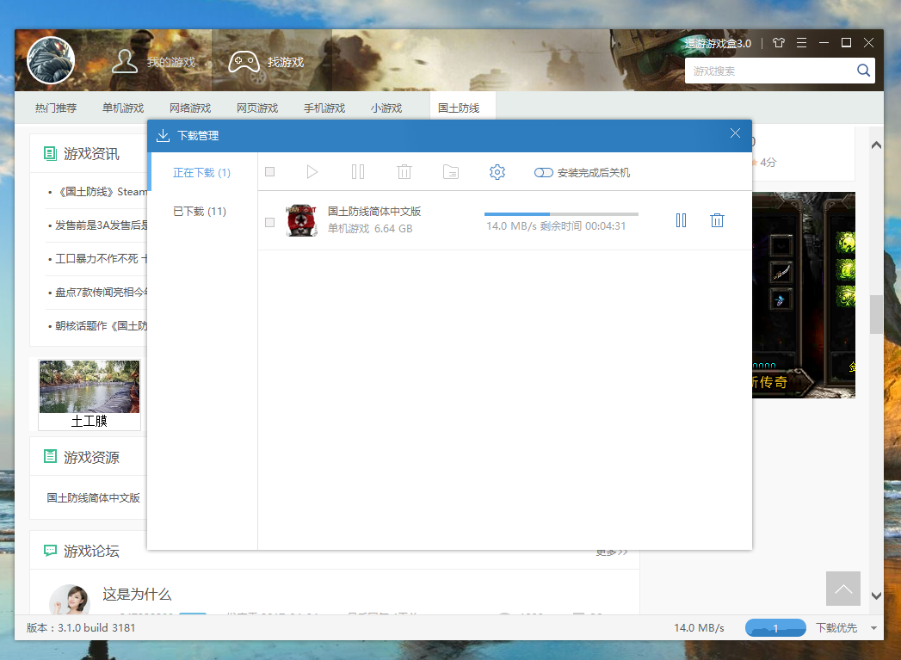Select 正在下载 (1) list
Screen dimensions: 901x660
[201, 173]
